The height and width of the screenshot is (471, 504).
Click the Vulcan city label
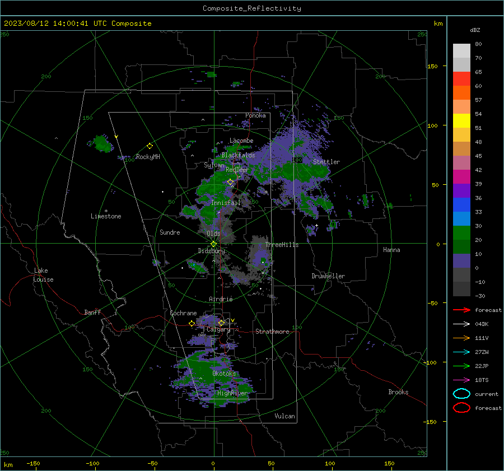click(x=284, y=416)
